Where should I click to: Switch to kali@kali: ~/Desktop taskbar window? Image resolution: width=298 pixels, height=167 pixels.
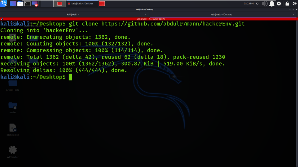[80, 4]
